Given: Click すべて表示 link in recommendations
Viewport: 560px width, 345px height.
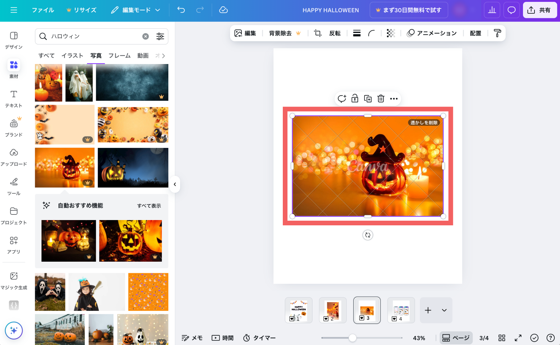Looking at the screenshot, I should point(149,206).
